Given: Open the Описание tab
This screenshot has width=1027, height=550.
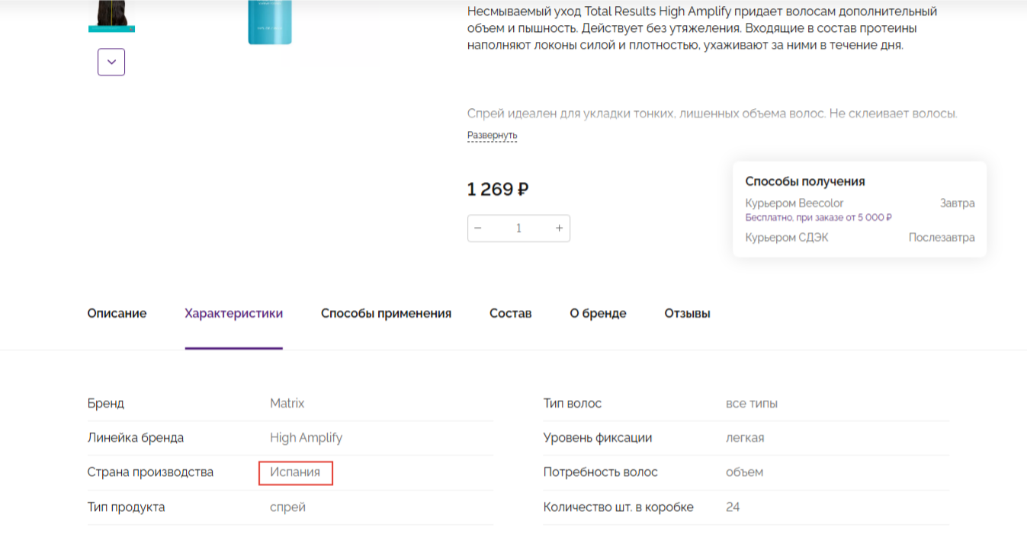Looking at the screenshot, I should tap(117, 313).
